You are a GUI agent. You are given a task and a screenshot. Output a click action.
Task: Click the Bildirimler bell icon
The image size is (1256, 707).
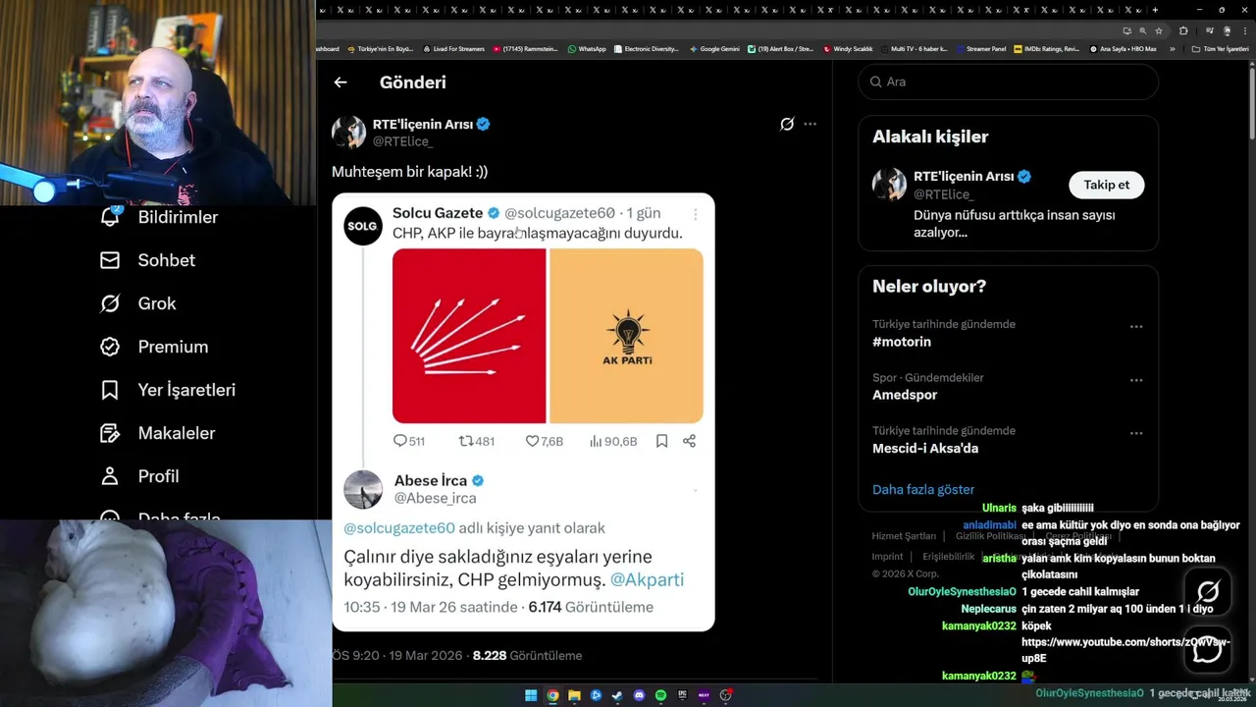pos(110,217)
